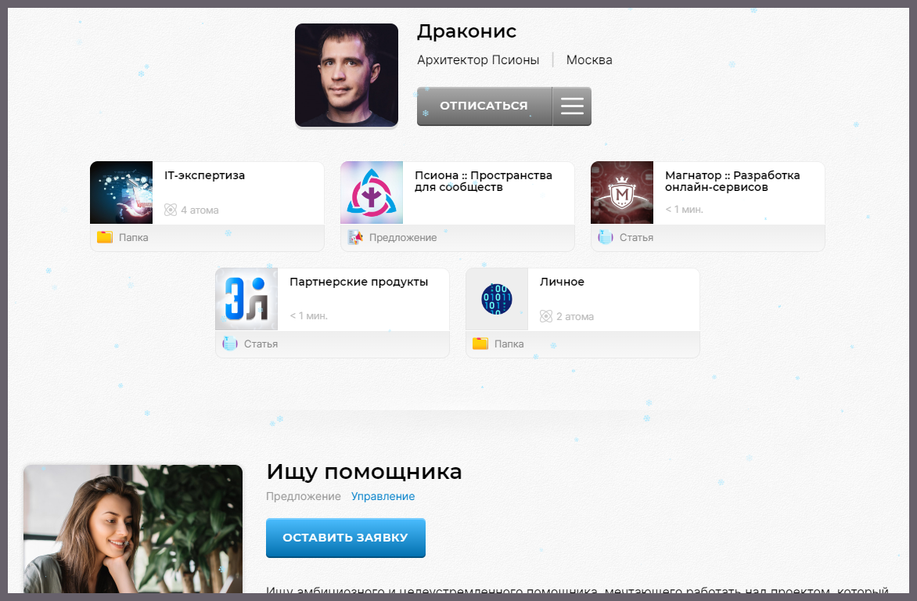This screenshot has height=601, width=917.
Task: Click the woman photo beside Ищу помощника
Action: (x=133, y=532)
